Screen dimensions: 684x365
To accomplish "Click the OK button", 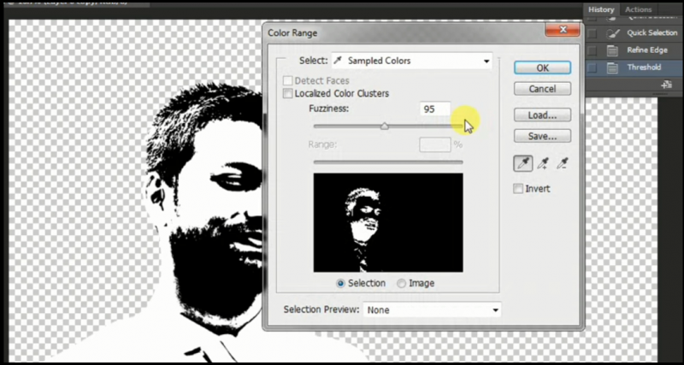I will 542,68.
